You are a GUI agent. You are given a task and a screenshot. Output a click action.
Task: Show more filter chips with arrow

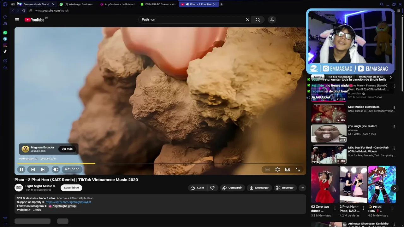pos(390,77)
